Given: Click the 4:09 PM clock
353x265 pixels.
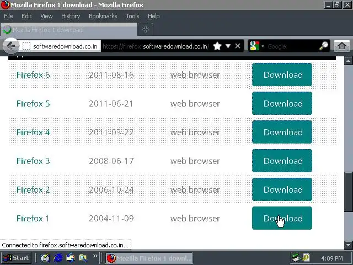Looking at the screenshot, I should [x=332, y=258].
